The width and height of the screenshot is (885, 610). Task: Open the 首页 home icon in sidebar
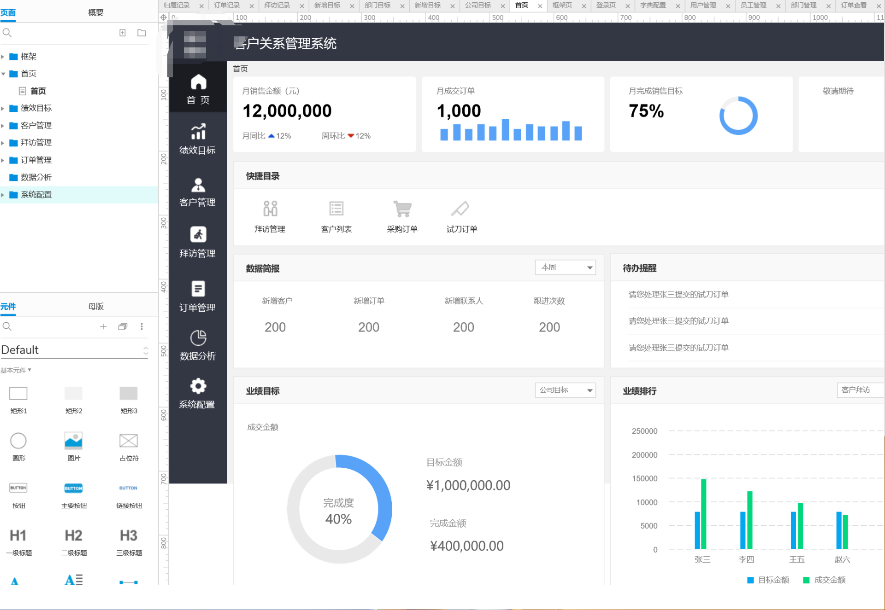click(x=199, y=82)
